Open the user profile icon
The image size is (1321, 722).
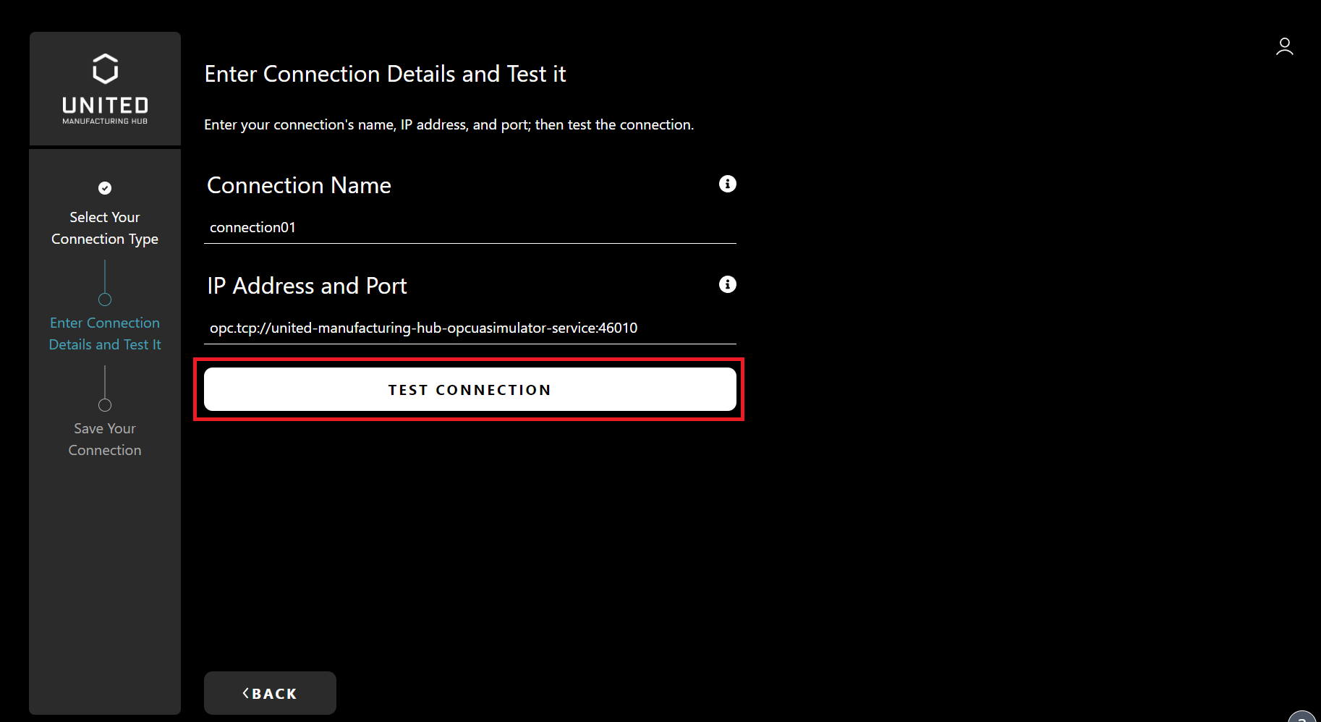1284,47
